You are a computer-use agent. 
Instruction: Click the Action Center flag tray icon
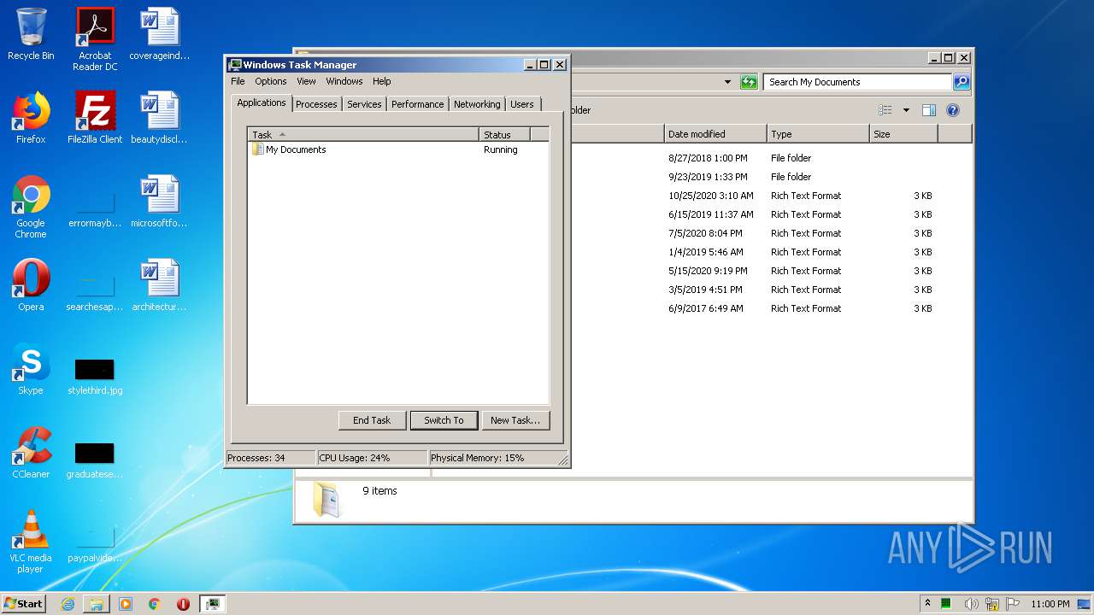tap(1014, 604)
